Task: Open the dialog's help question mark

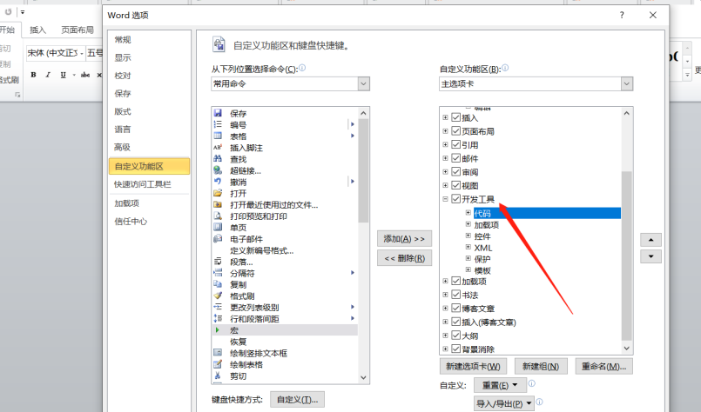Action: [622, 15]
